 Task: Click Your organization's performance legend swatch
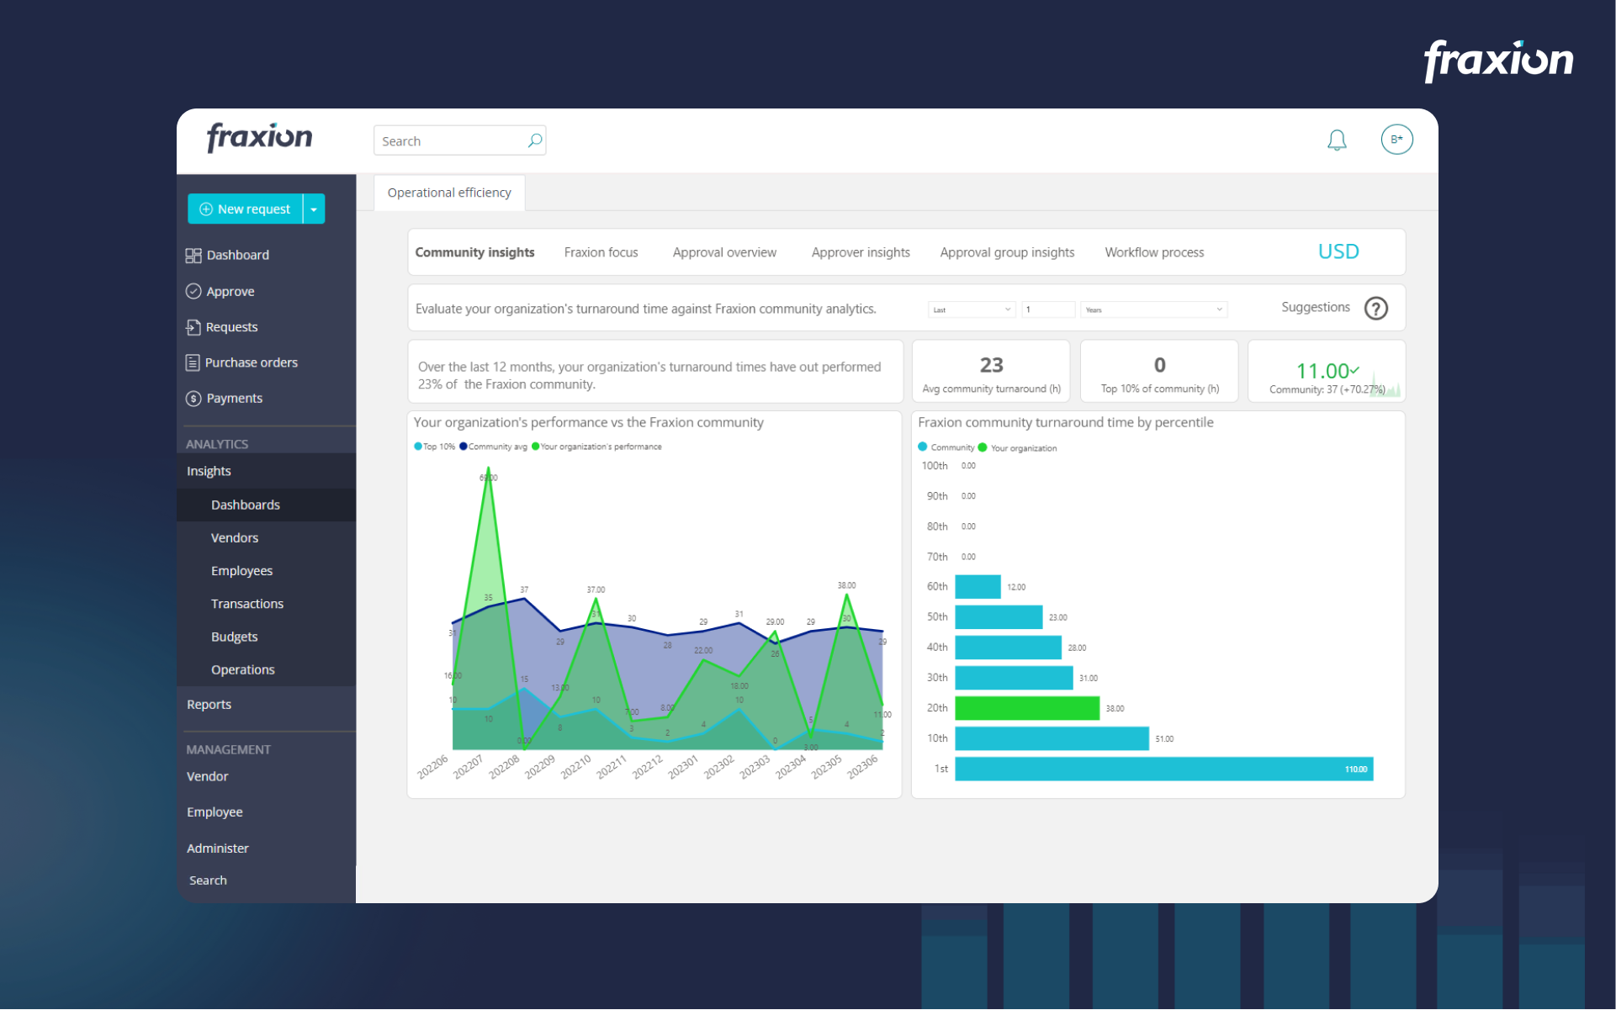[x=535, y=447]
